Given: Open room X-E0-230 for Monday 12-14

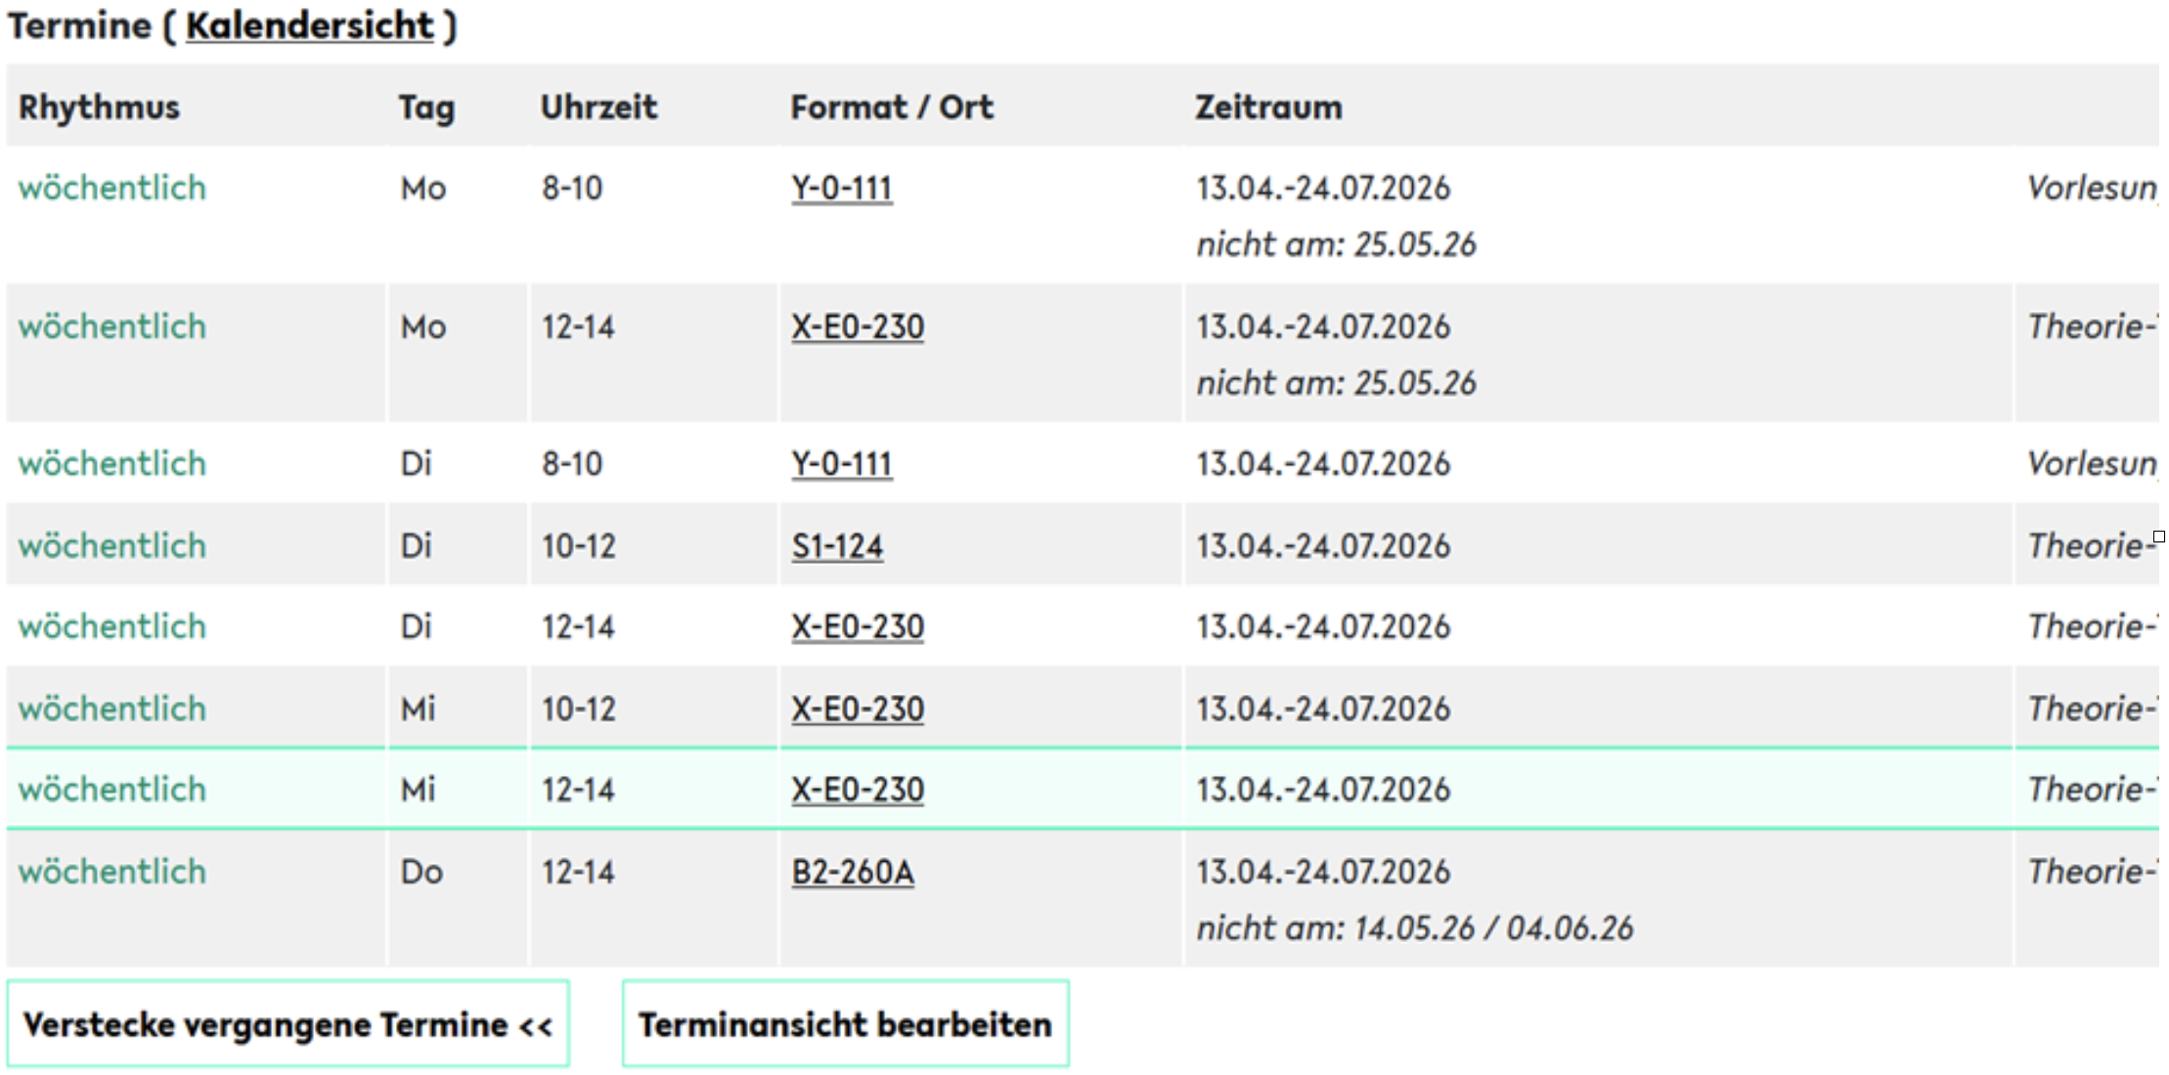Looking at the screenshot, I should (858, 326).
